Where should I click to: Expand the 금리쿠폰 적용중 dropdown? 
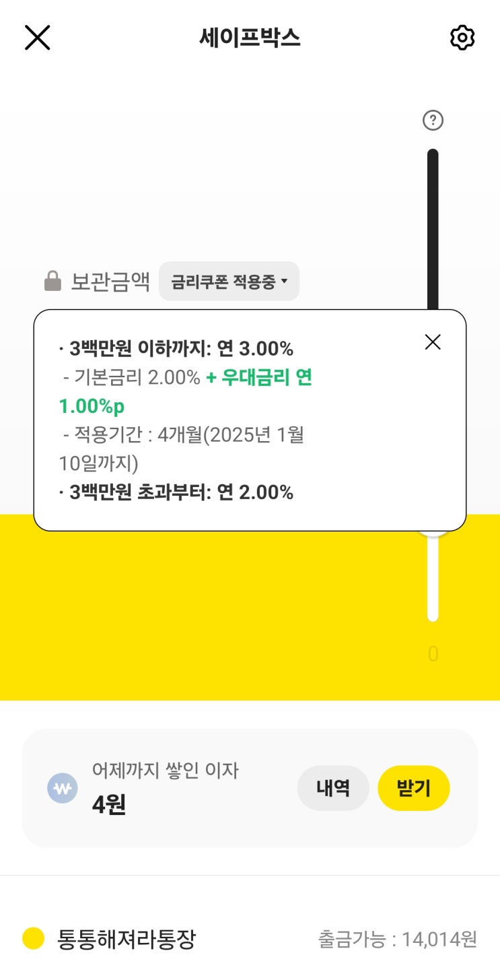229,282
